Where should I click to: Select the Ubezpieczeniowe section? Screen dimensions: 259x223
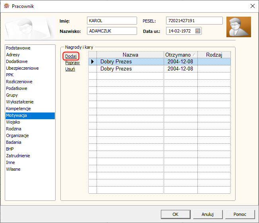30,68
